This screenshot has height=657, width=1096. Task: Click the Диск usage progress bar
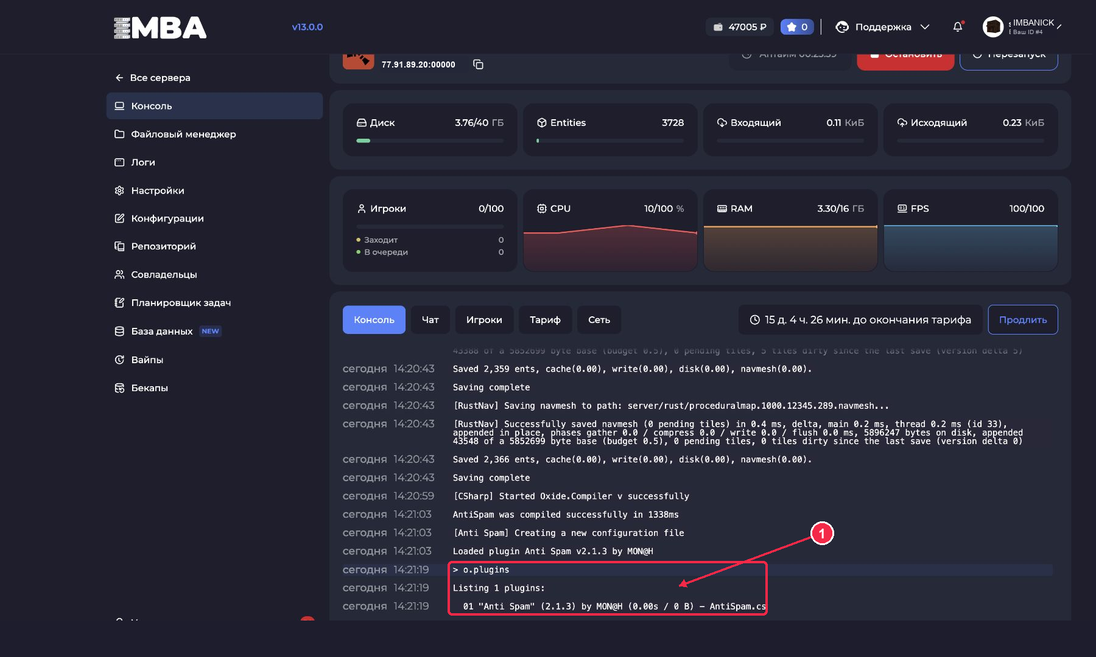430,141
